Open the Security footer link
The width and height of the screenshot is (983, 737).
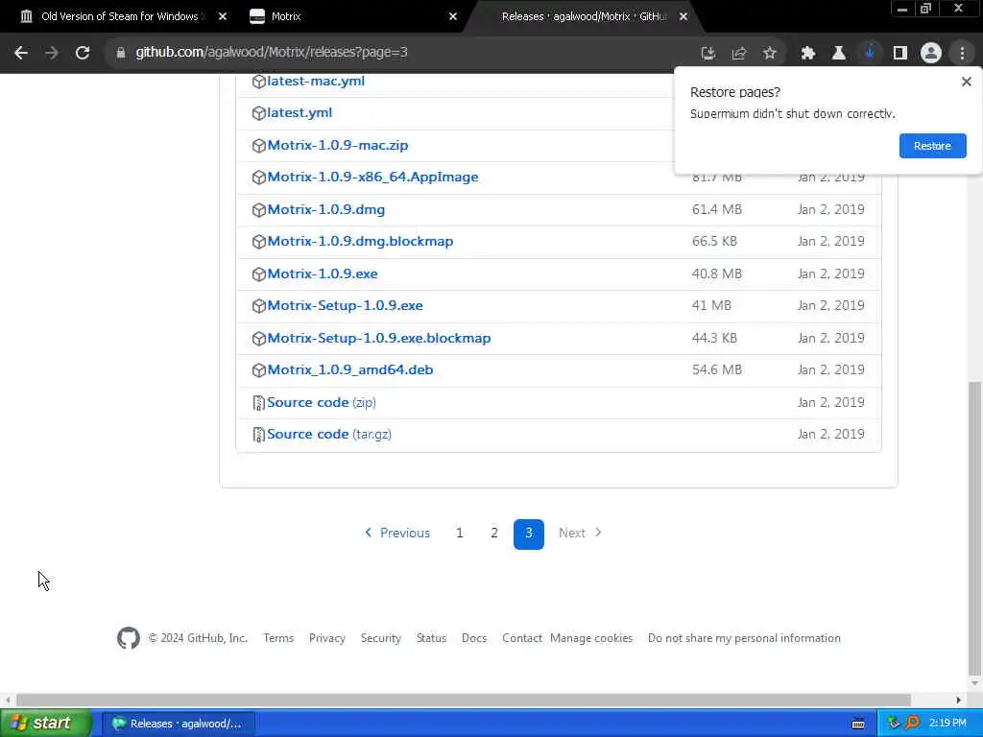(x=380, y=638)
